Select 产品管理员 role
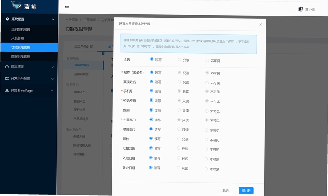This screenshot has height=196, width=328. (x=81, y=119)
